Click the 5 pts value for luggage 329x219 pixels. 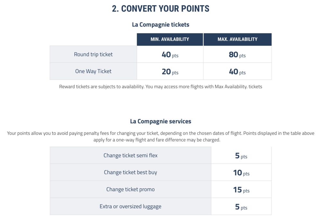(x=241, y=207)
